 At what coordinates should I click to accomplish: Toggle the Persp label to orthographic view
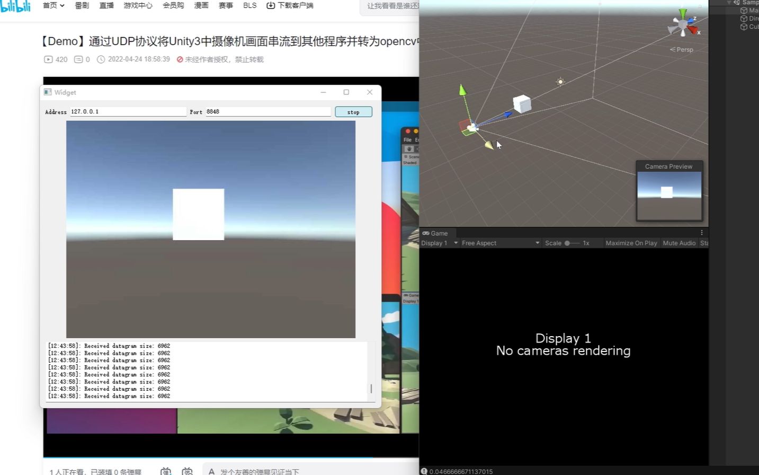pyautogui.click(x=682, y=49)
